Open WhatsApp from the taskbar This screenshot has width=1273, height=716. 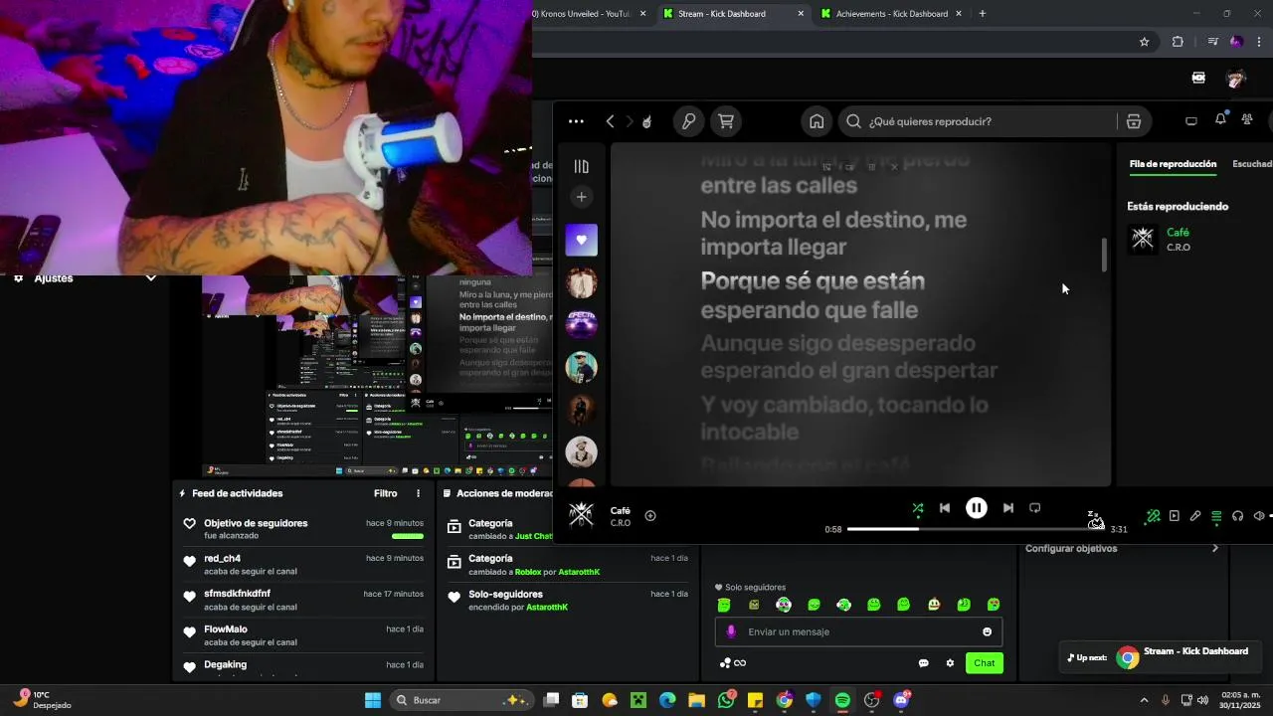pos(726,700)
